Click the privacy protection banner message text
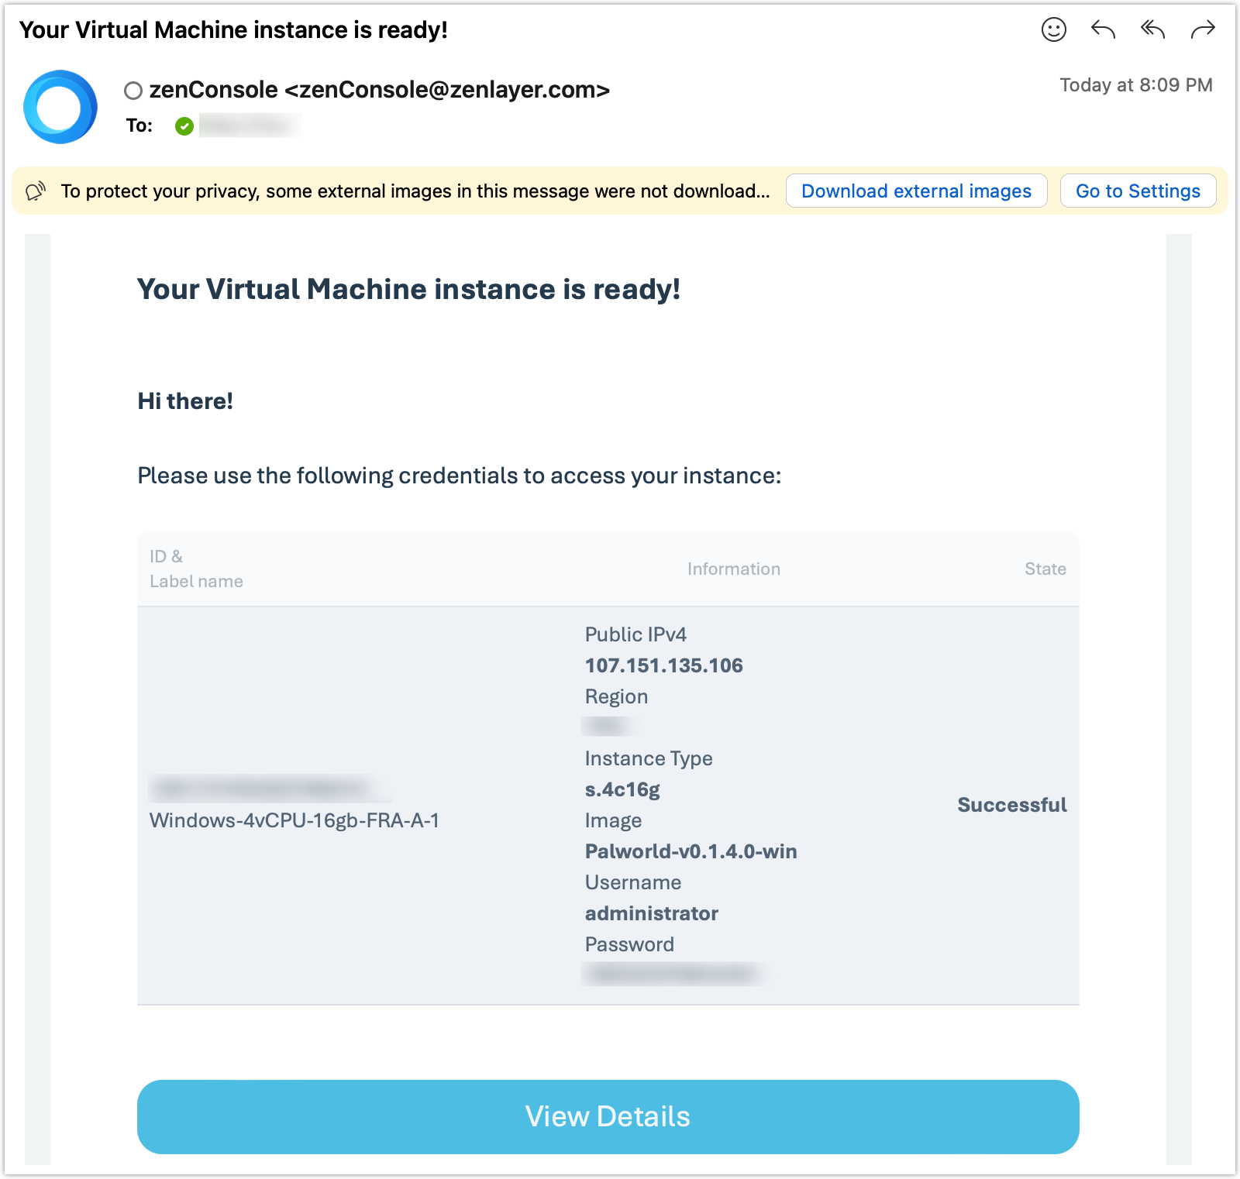The width and height of the screenshot is (1240, 1179). click(415, 191)
